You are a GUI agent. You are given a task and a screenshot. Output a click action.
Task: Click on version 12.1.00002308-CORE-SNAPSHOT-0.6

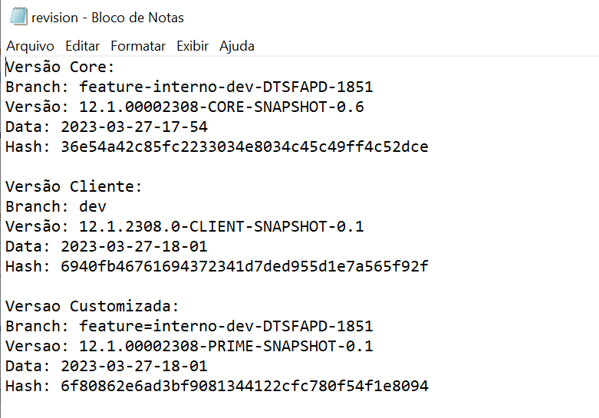[221, 107]
